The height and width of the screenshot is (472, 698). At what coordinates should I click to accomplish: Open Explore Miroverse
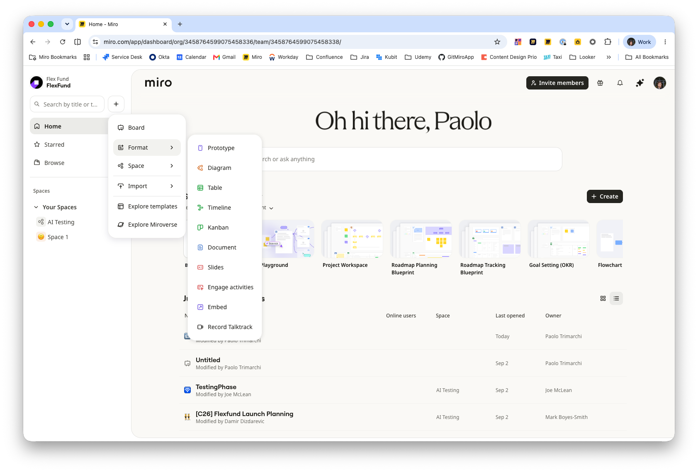147,225
